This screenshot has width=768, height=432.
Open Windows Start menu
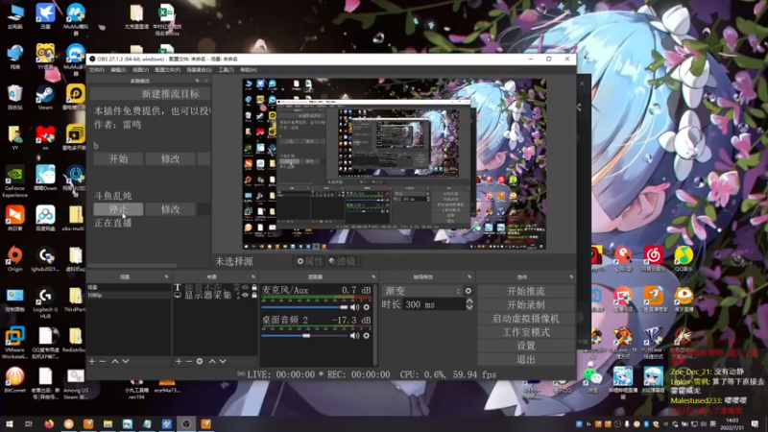point(10,423)
